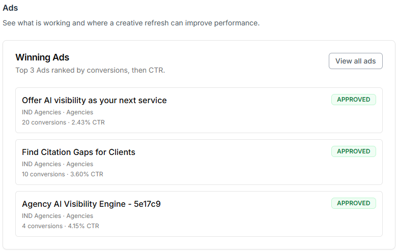Click APPROVED badge on Find Citation Gaps ad
This screenshot has width=399, height=252.
[353, 151]
